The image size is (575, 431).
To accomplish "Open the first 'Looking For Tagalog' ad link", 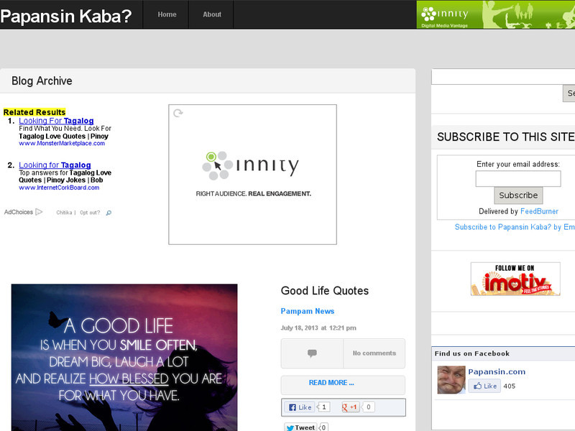I will pos(56,121).
